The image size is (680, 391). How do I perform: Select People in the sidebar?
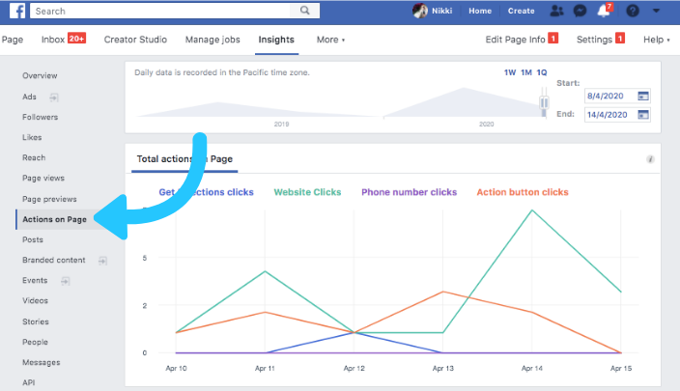coord(35,342)
